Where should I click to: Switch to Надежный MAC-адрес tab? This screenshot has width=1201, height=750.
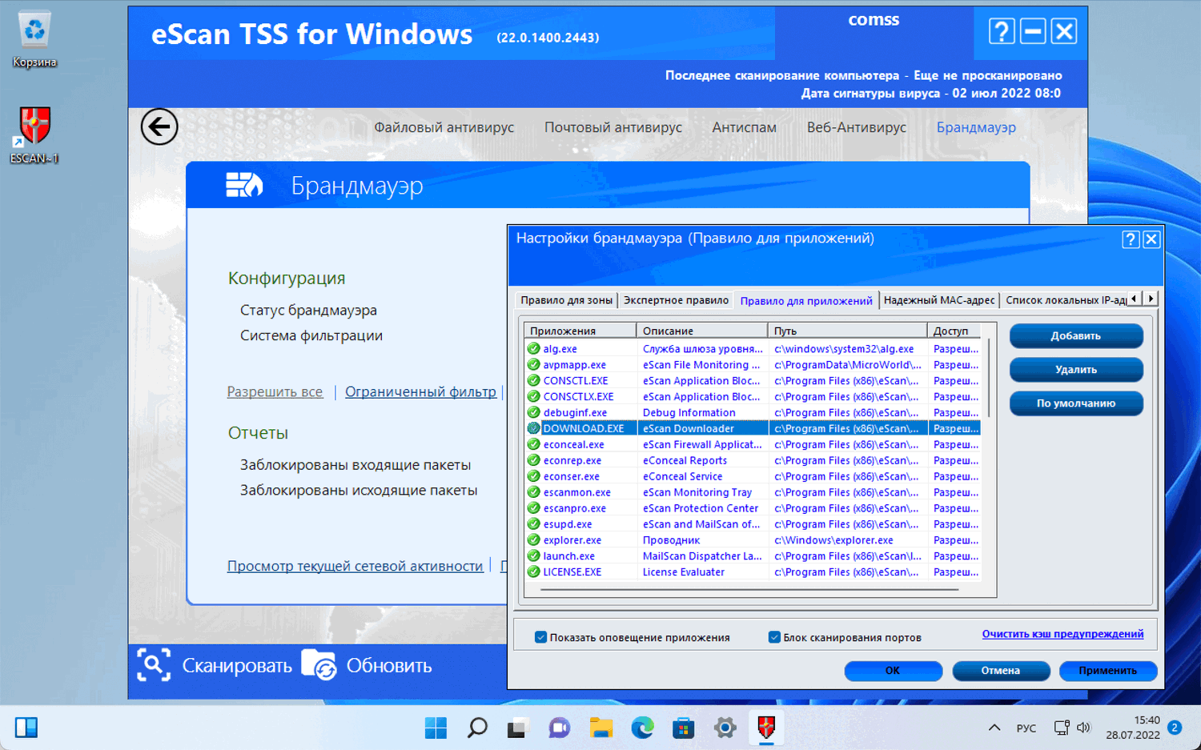[939, 300]
